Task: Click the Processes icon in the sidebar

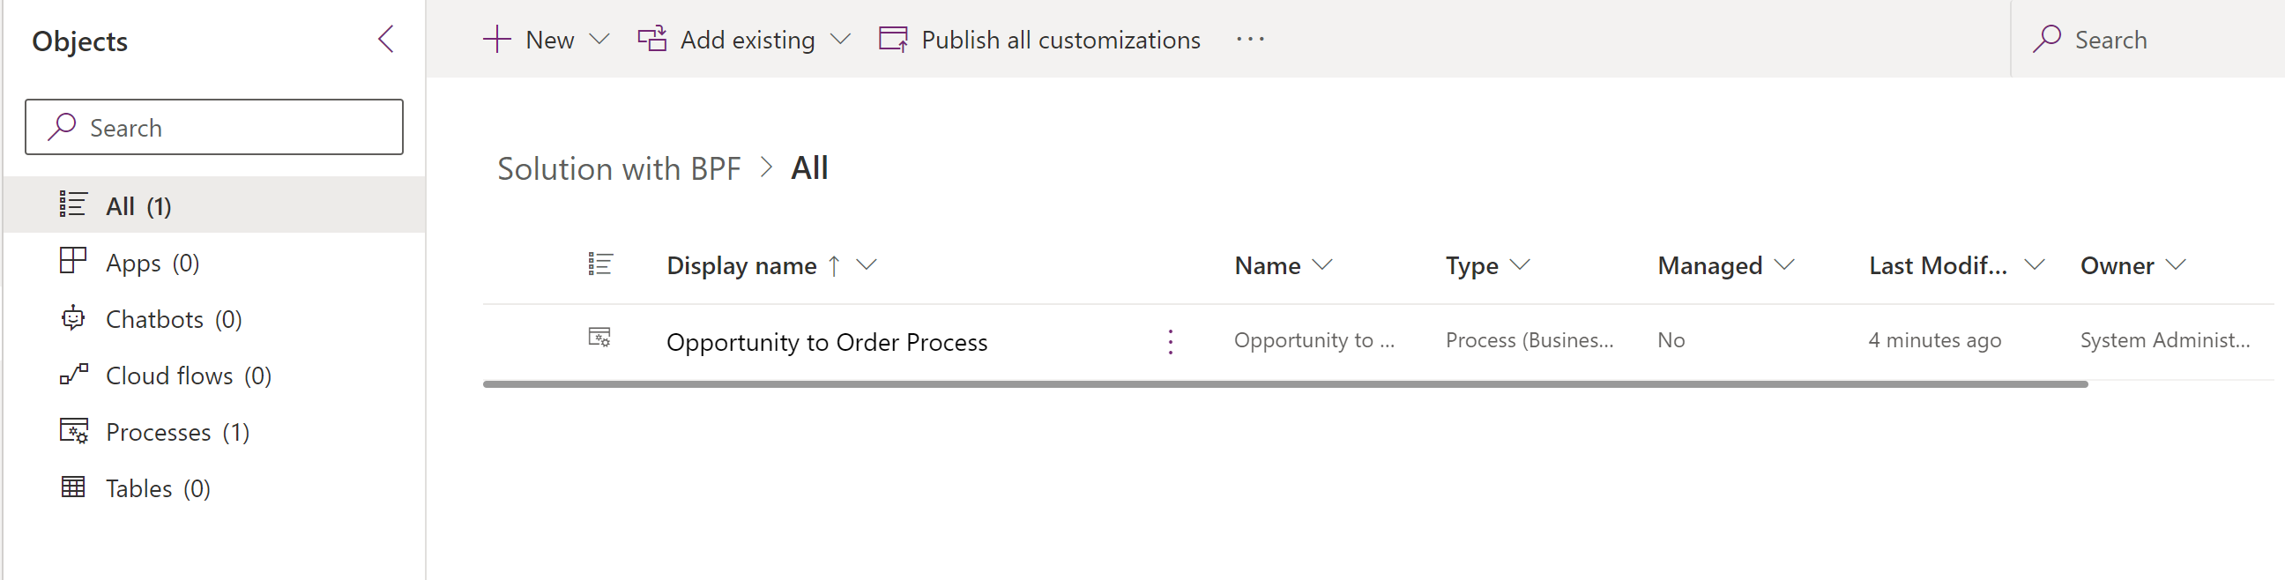Action: tap(73, 431)
